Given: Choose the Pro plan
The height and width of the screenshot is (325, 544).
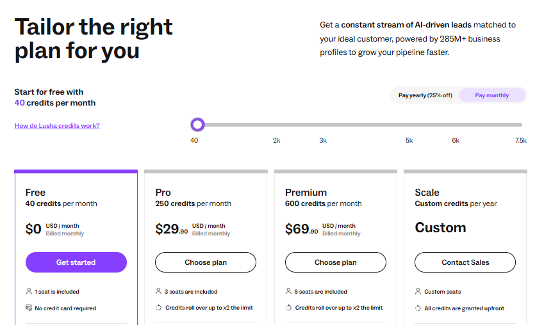Looking at the screenshot, I should point(206,262).
